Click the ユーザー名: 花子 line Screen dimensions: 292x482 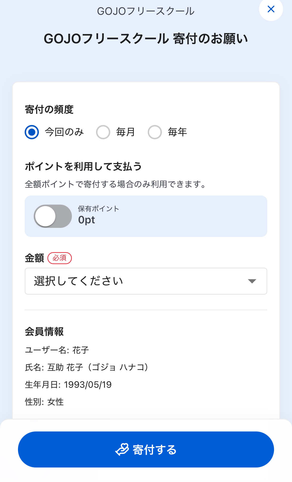coord(57,350)
